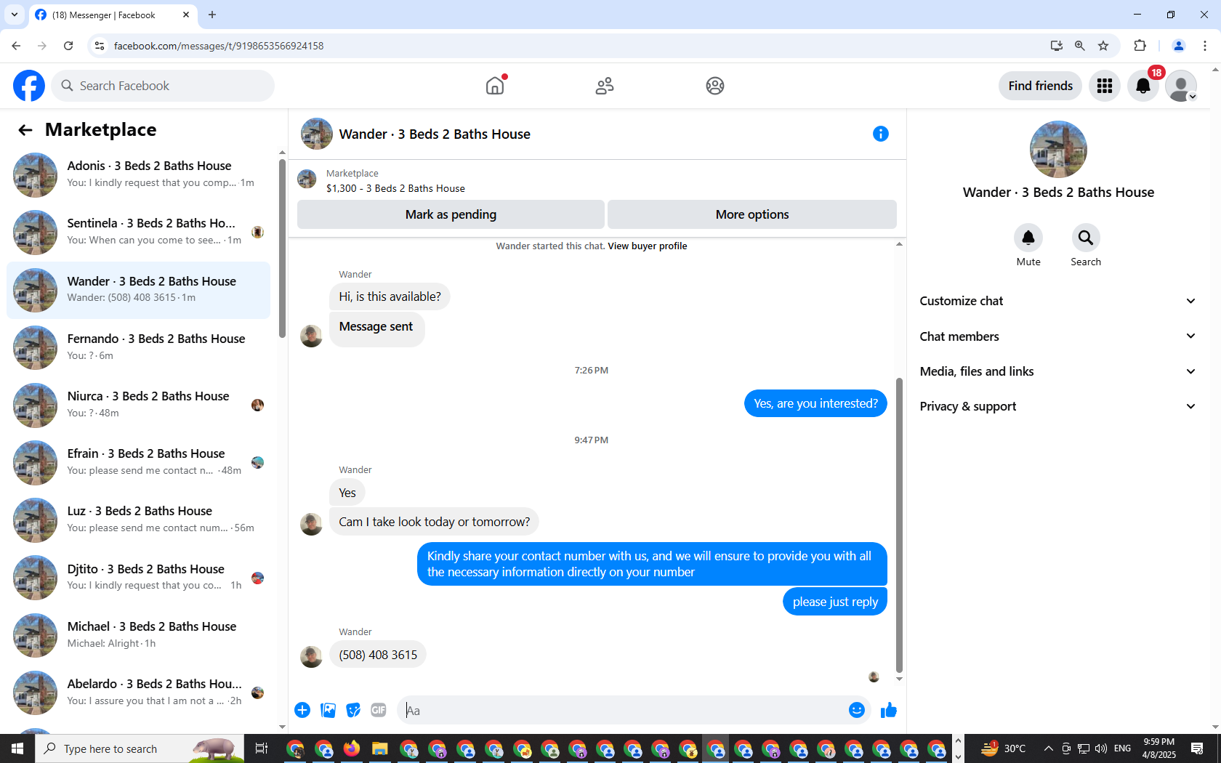Viewport: 1221px width, 763px height.
Task: Open a new browser tab
Action: click(x=212, y=15)
